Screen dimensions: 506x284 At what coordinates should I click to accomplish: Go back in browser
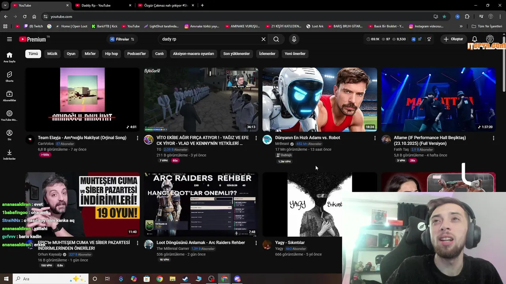[6, 17]
